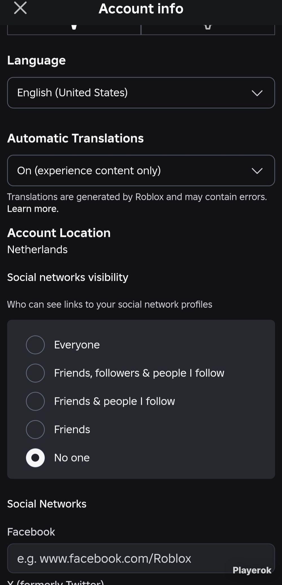
Task: Expand the On (experience content only) dropdown
Action: point(141,170)
